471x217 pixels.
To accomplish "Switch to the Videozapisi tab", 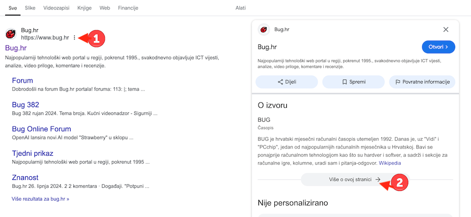I will coord(56,8).
